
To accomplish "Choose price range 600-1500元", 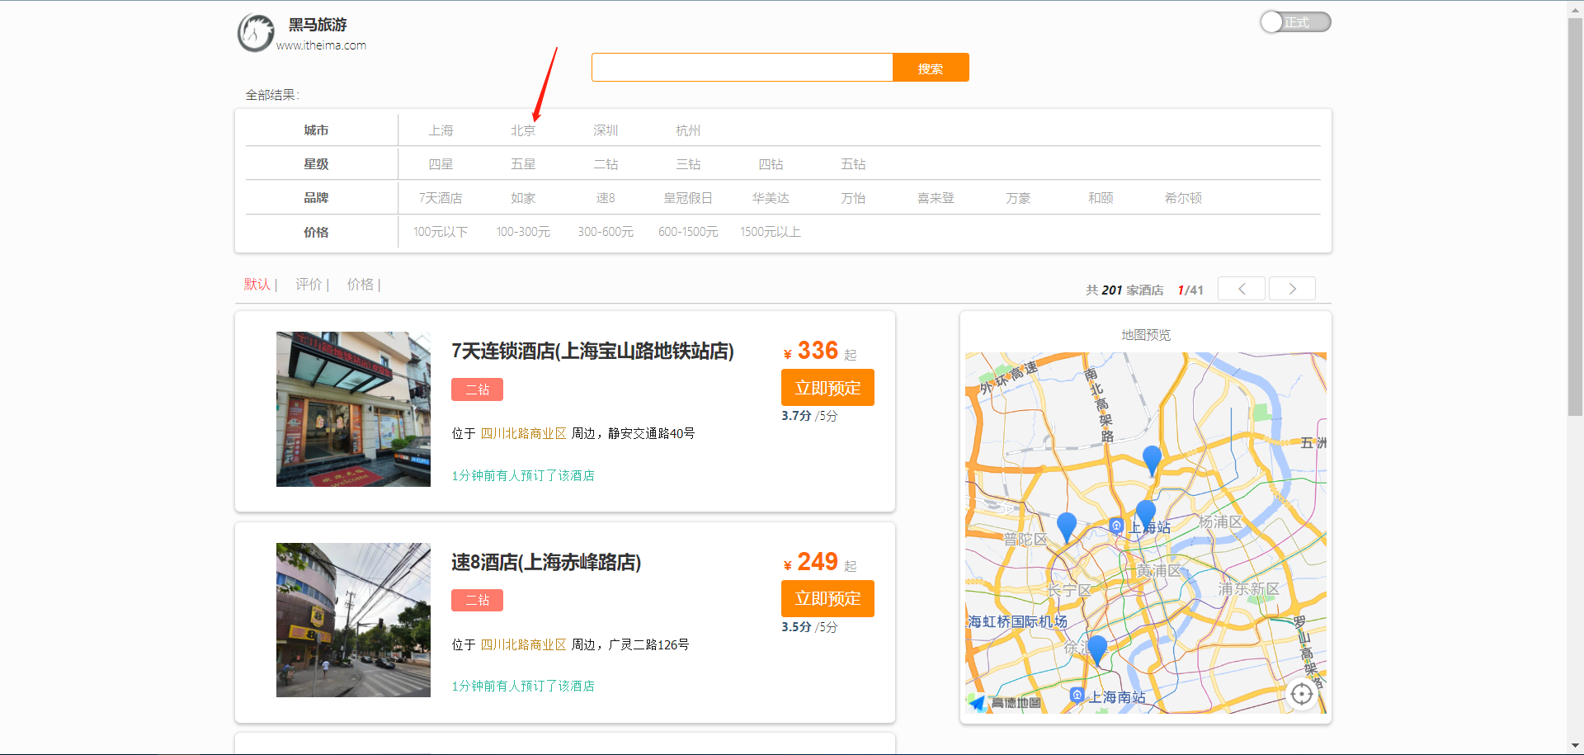I will [x=688, y=232].
